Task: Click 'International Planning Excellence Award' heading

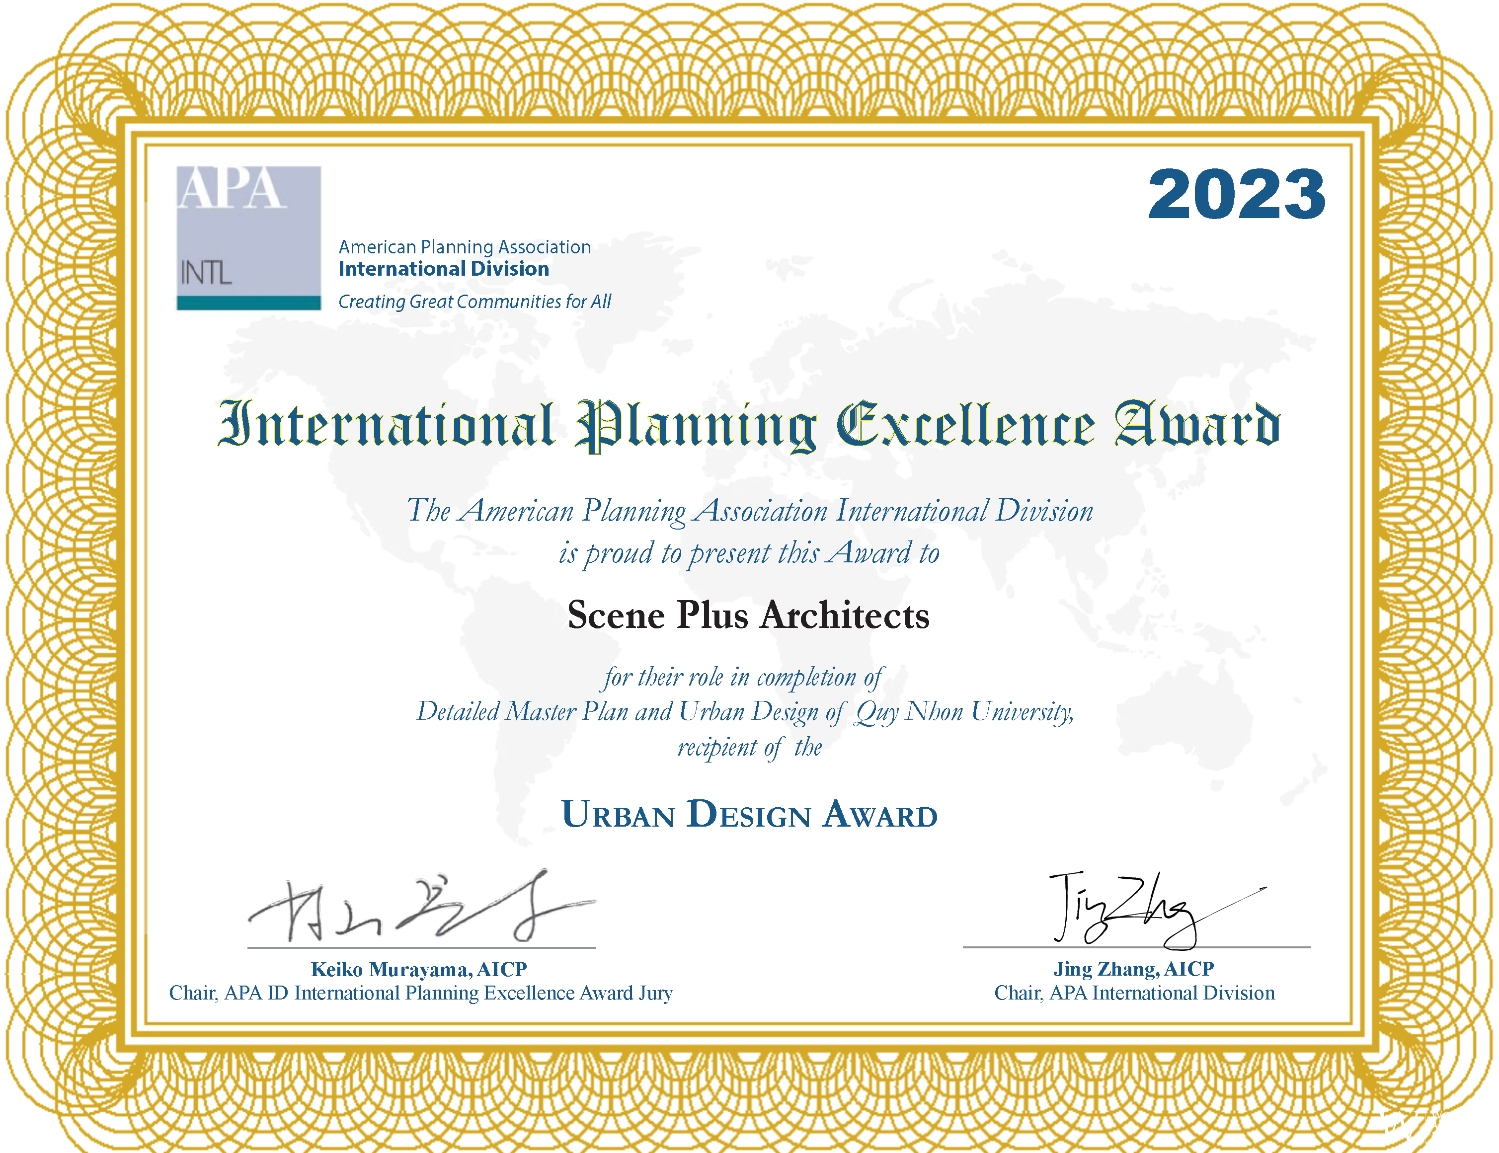Action: (x=749, y=426)
